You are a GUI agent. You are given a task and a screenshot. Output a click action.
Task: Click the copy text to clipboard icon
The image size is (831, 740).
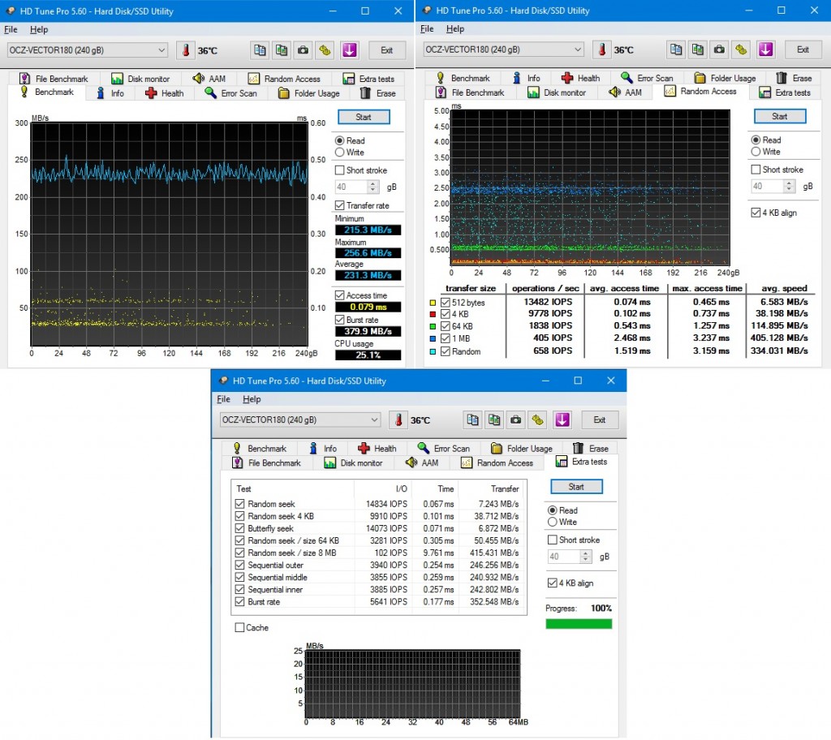[260, 49]
